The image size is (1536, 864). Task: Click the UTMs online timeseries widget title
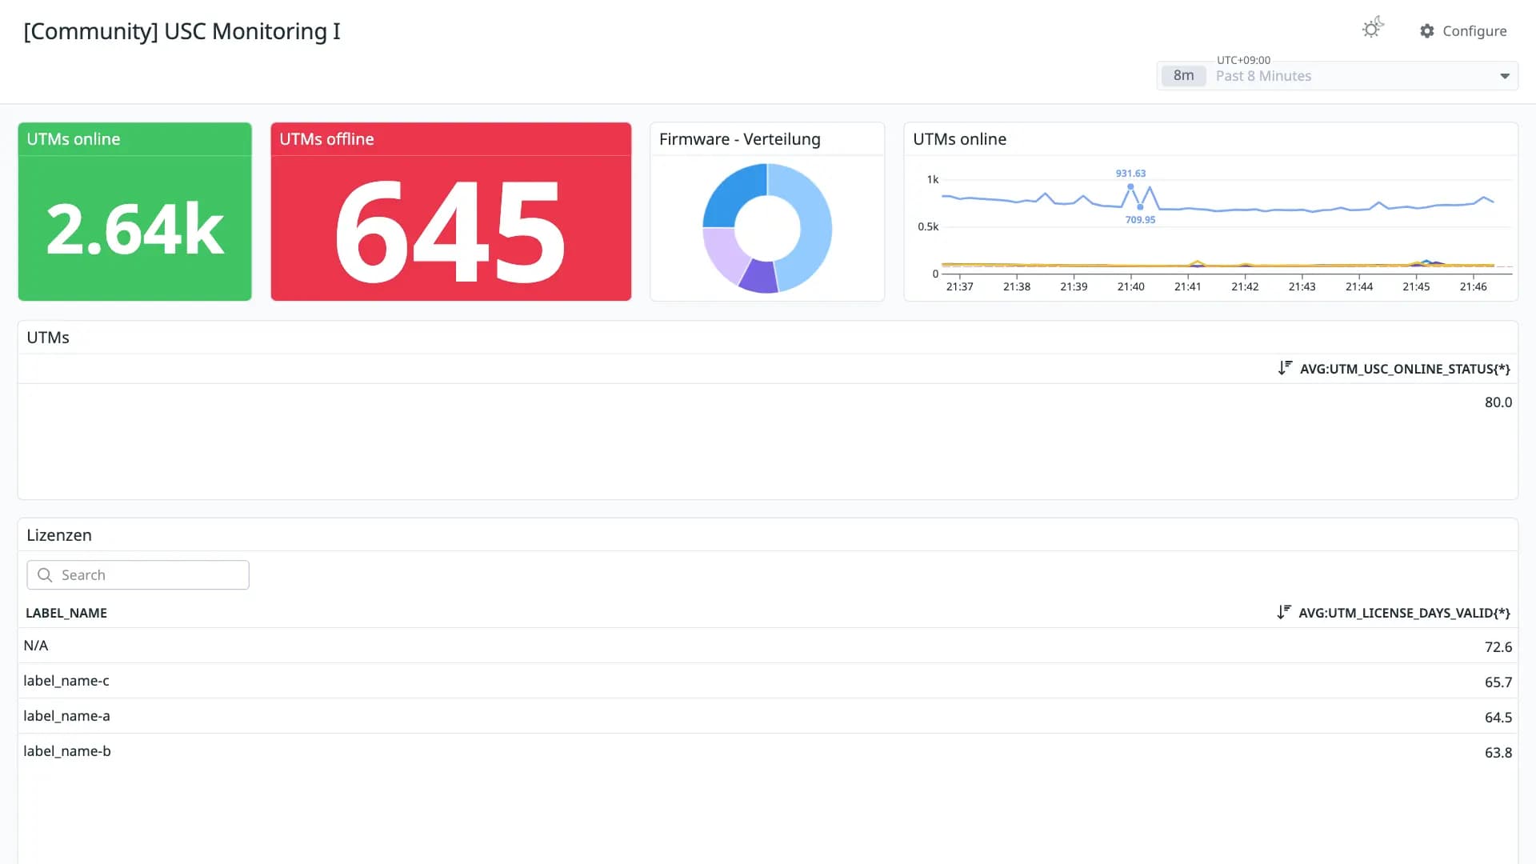[x=959, y=139]
